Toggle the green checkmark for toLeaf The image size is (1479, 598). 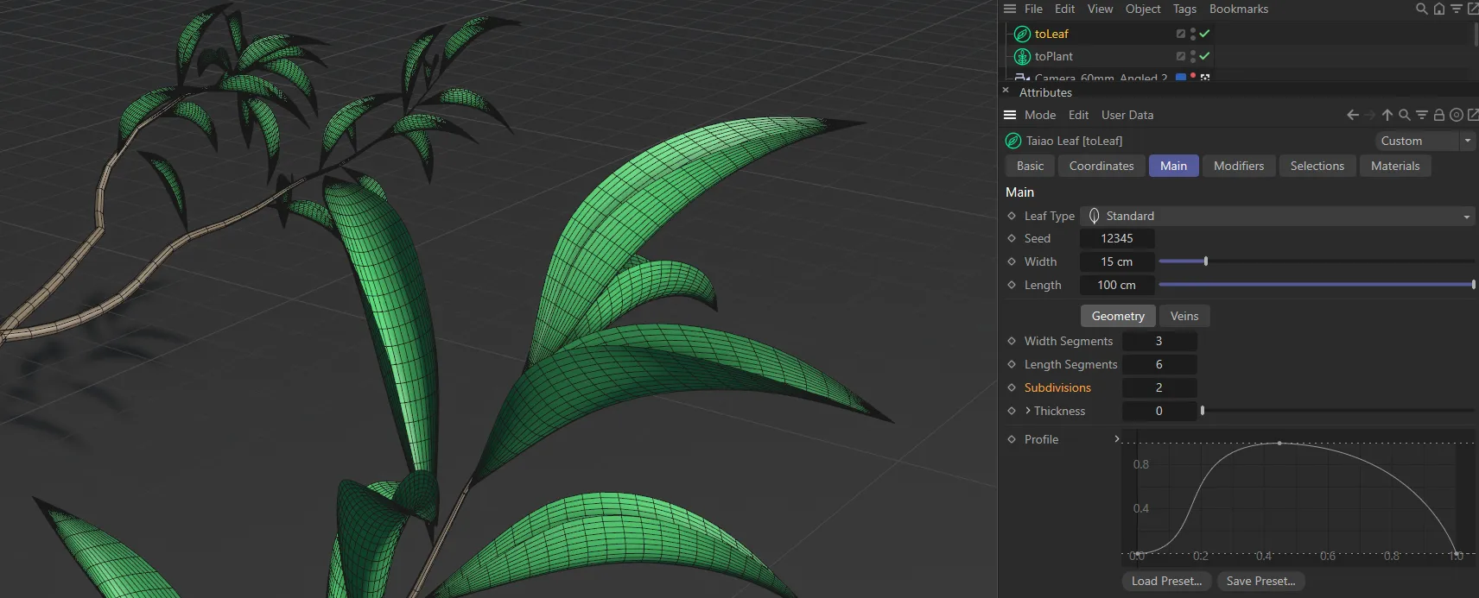[x=1204, y=34]
